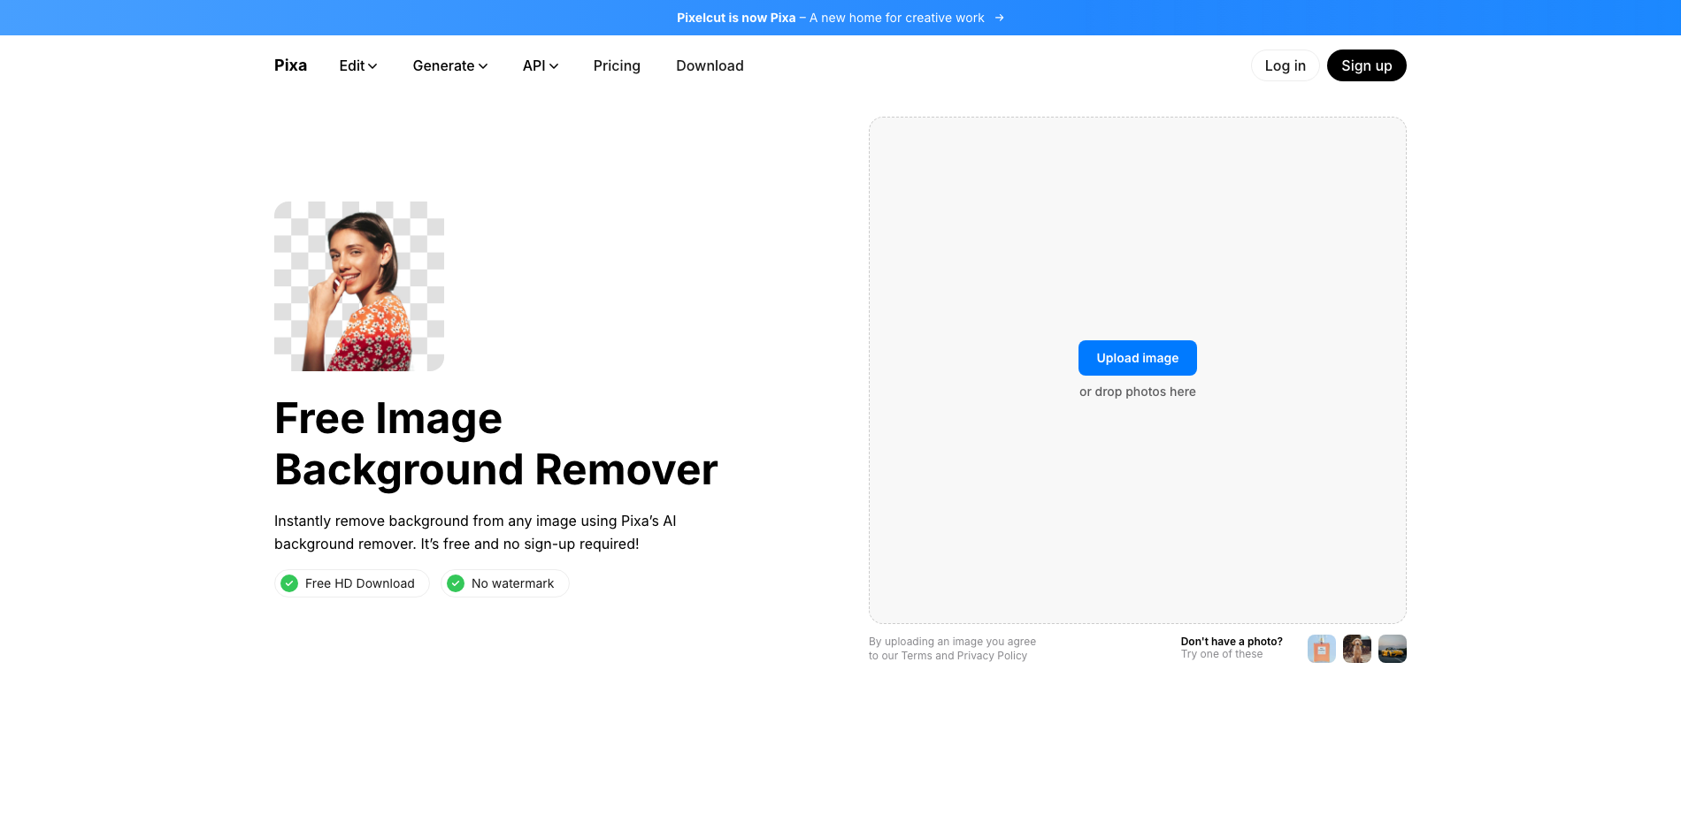Screen dimensions: 1681x822
Task: Click the woman cutout preview image
Action: pos(359,286)
